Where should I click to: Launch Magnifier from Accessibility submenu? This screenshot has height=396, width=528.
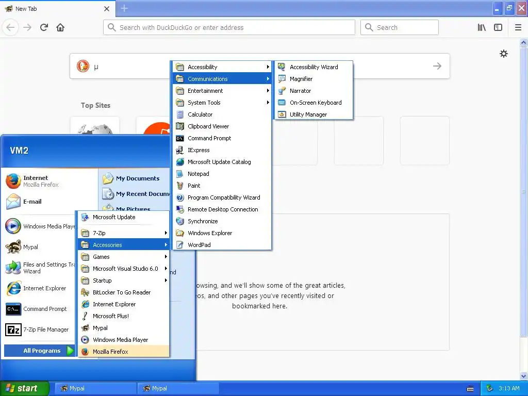click(x=313, y=79)
